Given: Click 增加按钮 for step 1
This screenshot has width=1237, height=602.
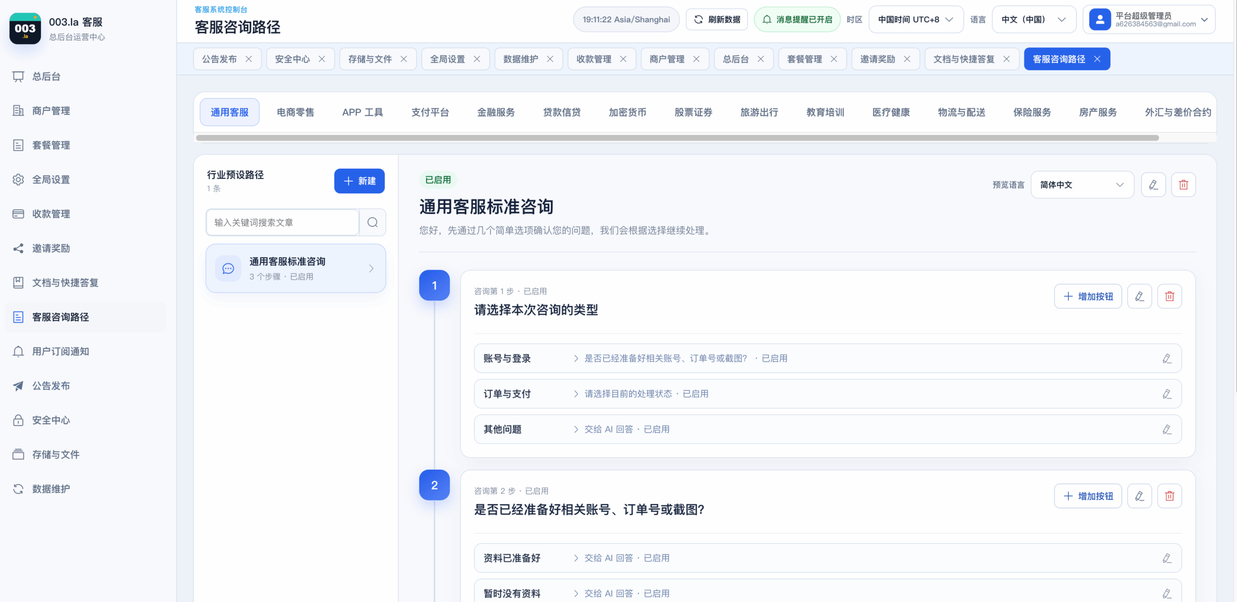Looking at the screenshot, I should [1088, 296].
